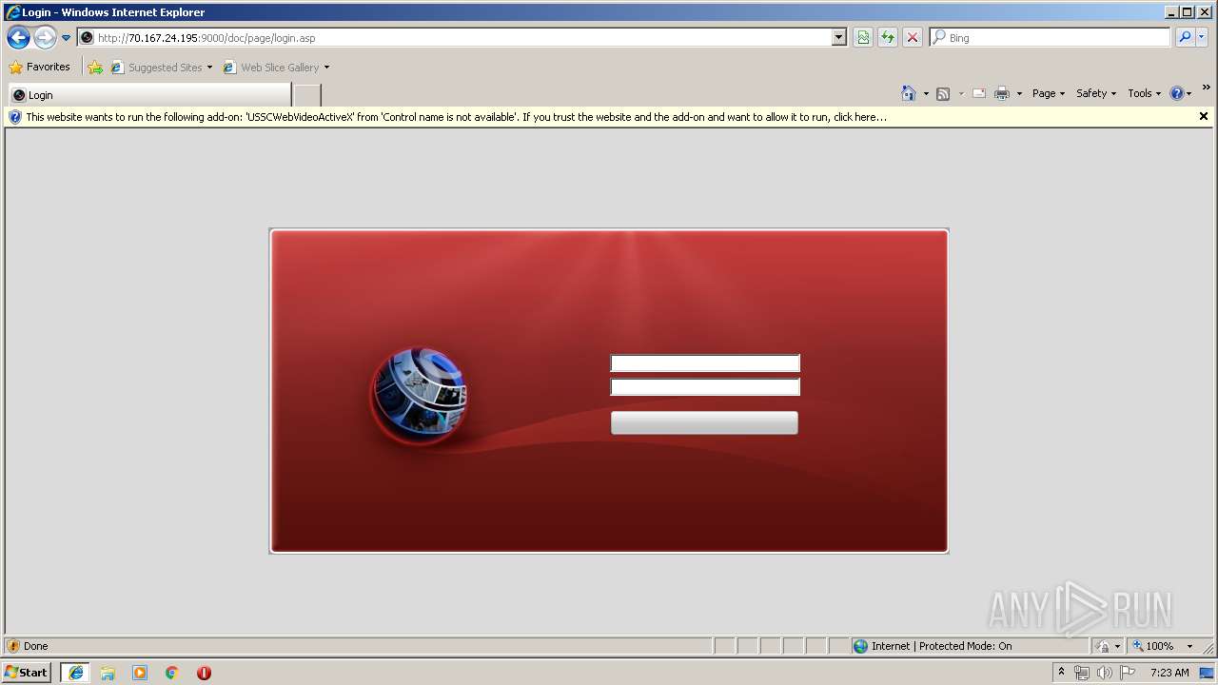The width and height of the screenshot is (1218, 685).
Task: Expand zoom level dropdown arrow
Action: [x=1189, y=646]
